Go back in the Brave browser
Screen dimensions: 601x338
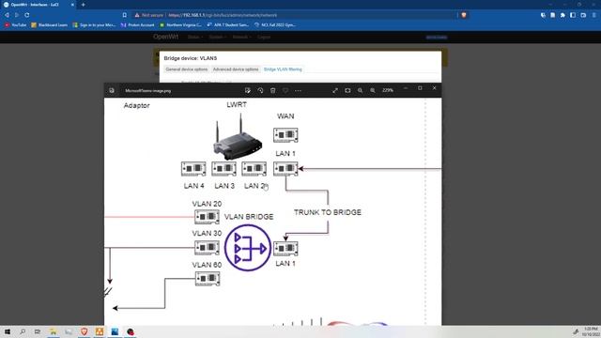7,15
